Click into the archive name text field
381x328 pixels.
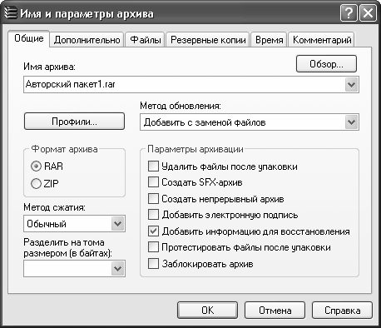pyautogui.click(x=184, y=84)
